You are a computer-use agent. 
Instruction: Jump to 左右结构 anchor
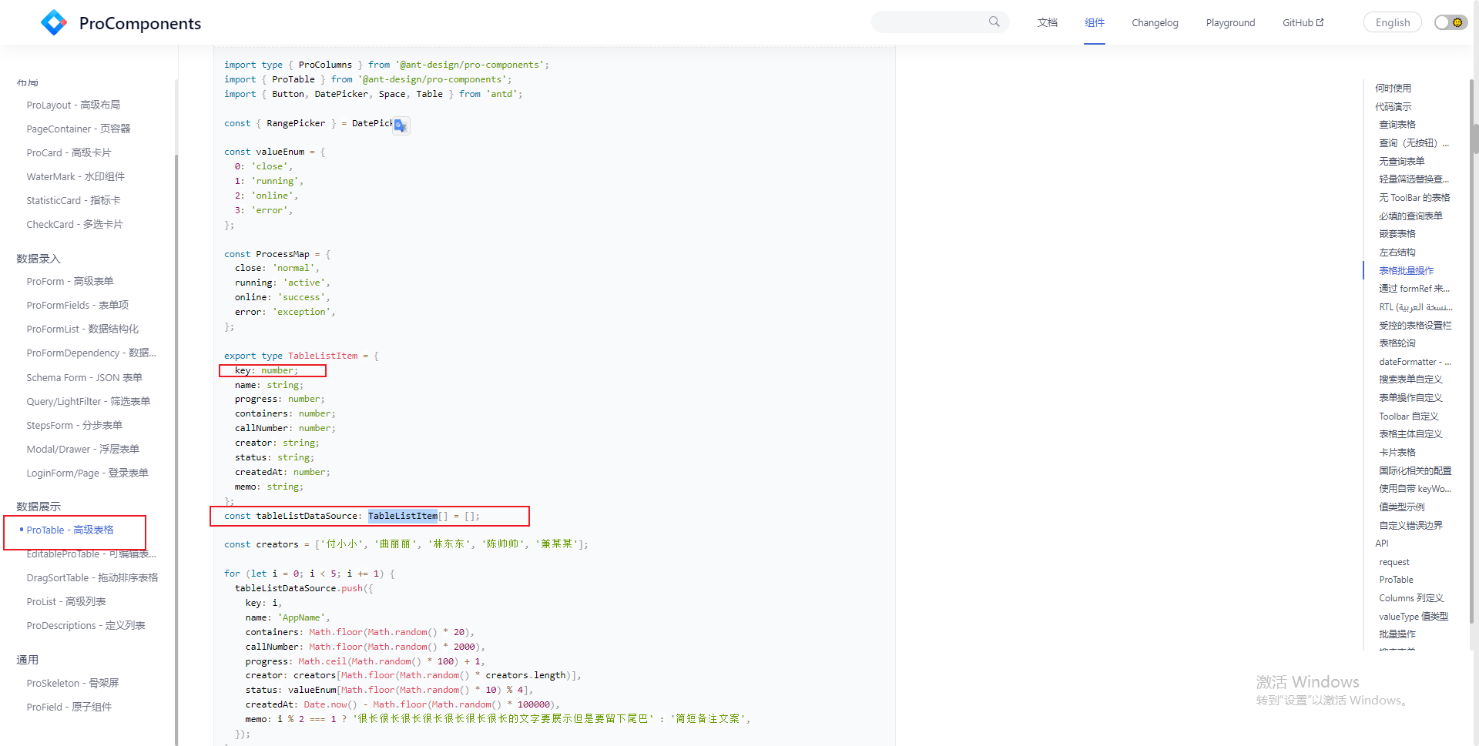[x=1397, y=253]
